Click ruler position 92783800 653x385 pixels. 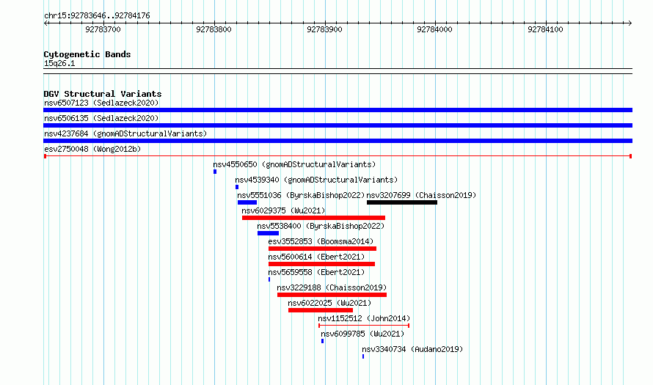pyautogui.click(x=214, y=29)
